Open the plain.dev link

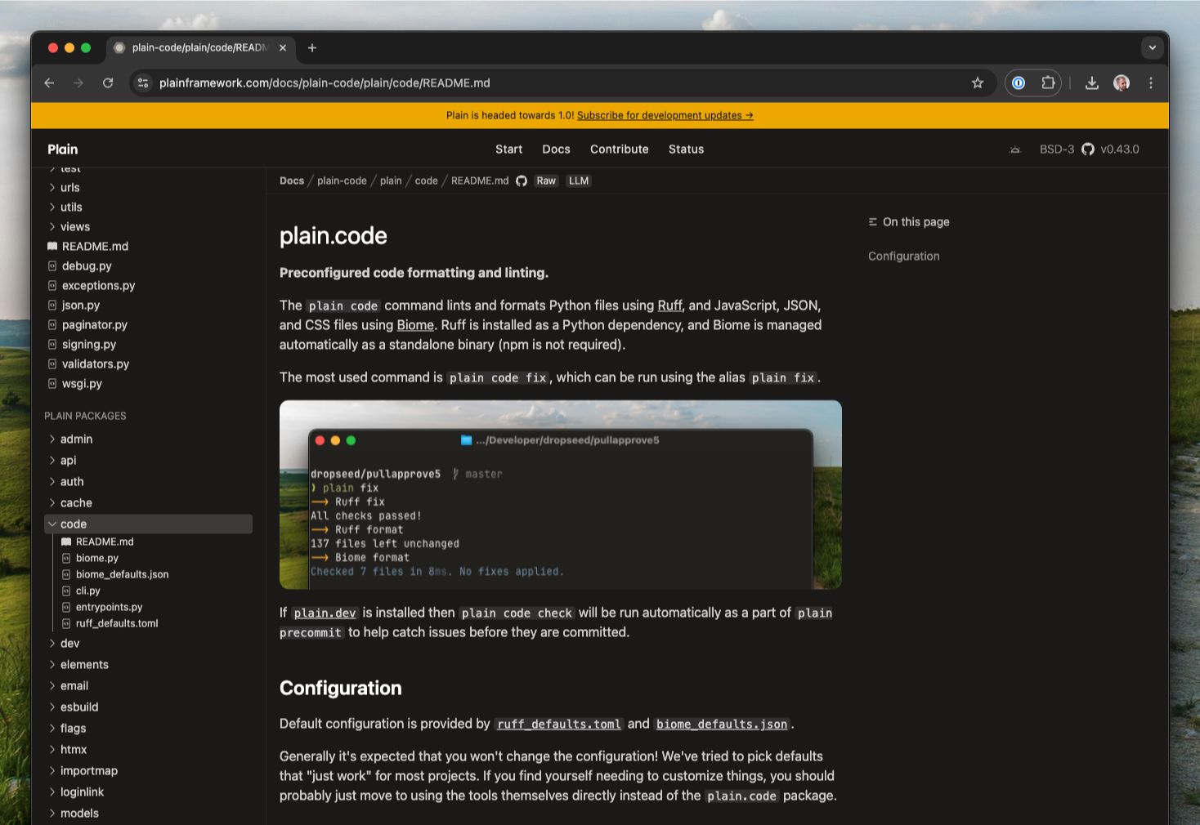pos(325,613)
